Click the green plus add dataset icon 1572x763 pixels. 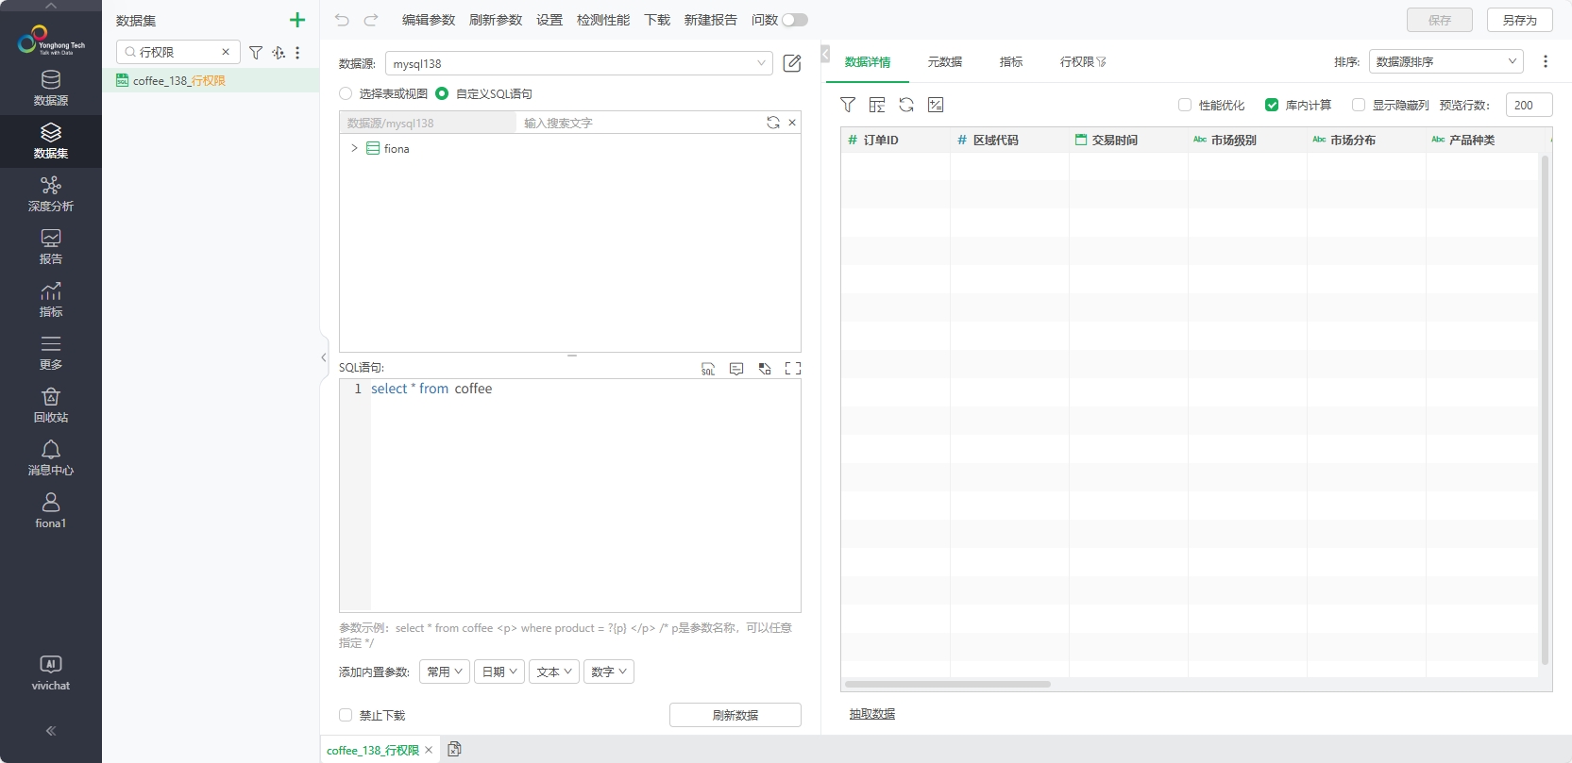297,20
